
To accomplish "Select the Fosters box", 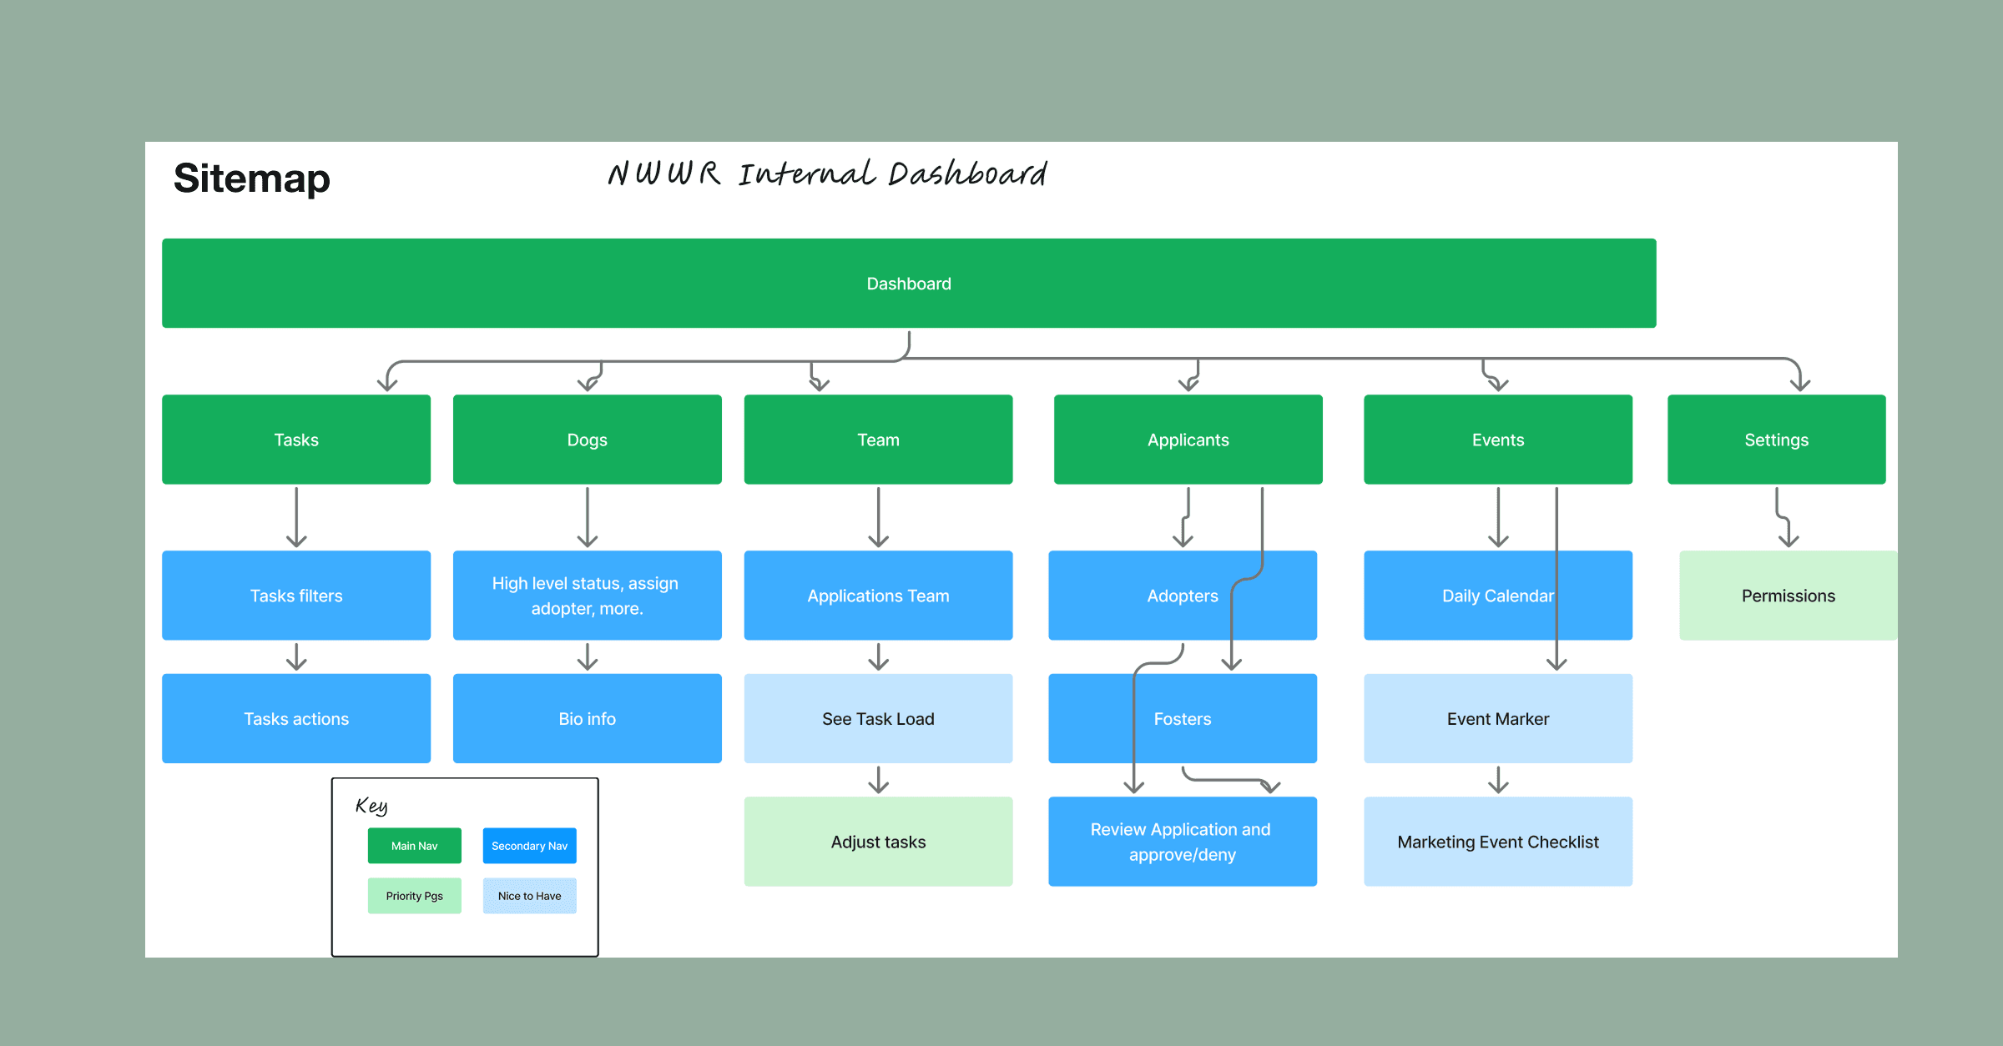I will coord(1183,719).
